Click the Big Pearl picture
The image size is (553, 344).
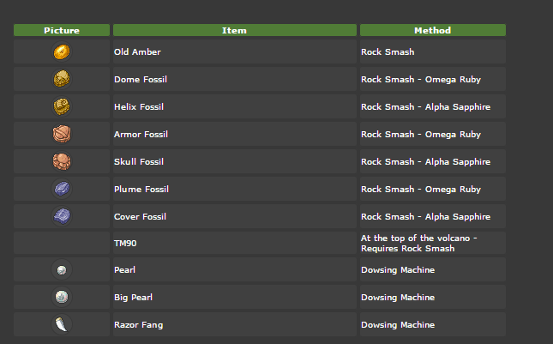point(62,298)
